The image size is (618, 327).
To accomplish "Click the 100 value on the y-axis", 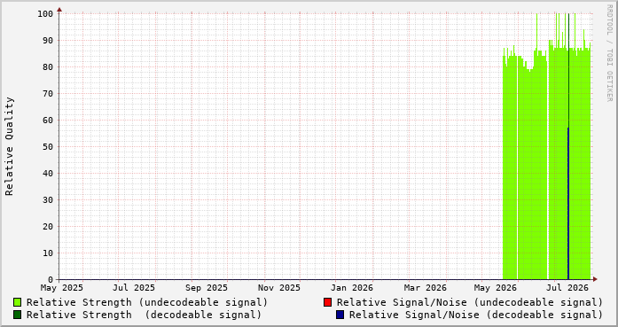I will point(45,14).
